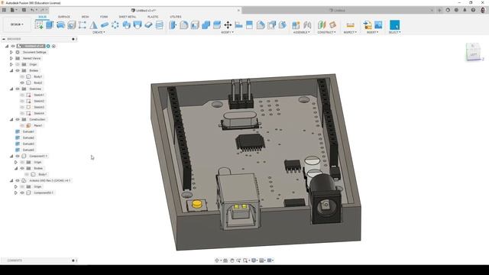Image resolution: width=489 pixels, height=275 pixels.
Task: Click the Orbit navigation icon at bottom
Action: [x=217, y=260]
